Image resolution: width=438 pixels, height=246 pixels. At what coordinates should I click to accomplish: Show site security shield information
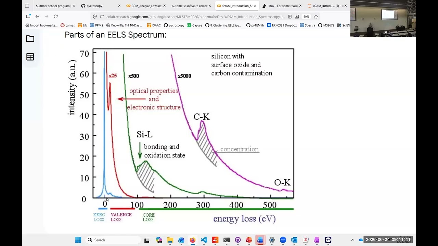[95, 16]
